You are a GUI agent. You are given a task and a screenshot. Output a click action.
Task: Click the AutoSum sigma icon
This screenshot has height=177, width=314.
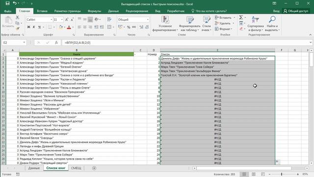[x=241, y=18]
